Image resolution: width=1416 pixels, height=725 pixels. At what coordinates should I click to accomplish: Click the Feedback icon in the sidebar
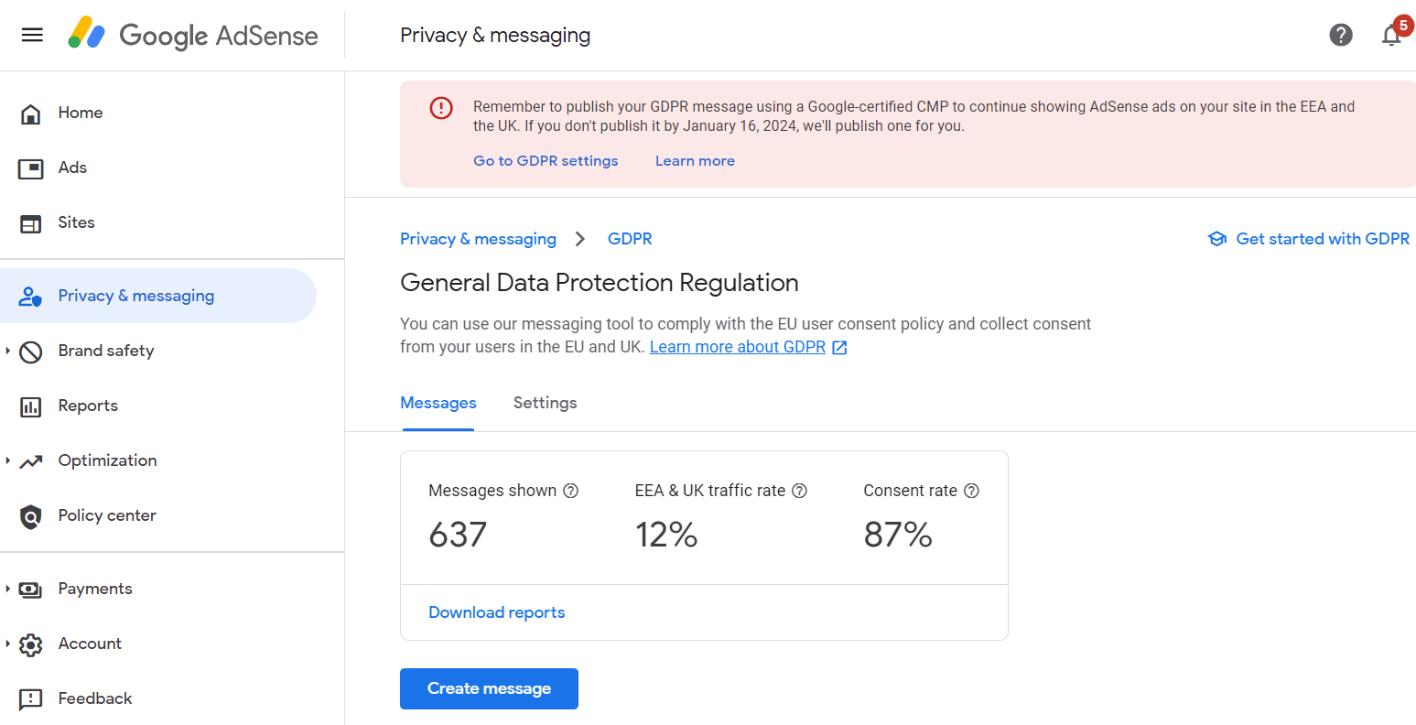31,698
